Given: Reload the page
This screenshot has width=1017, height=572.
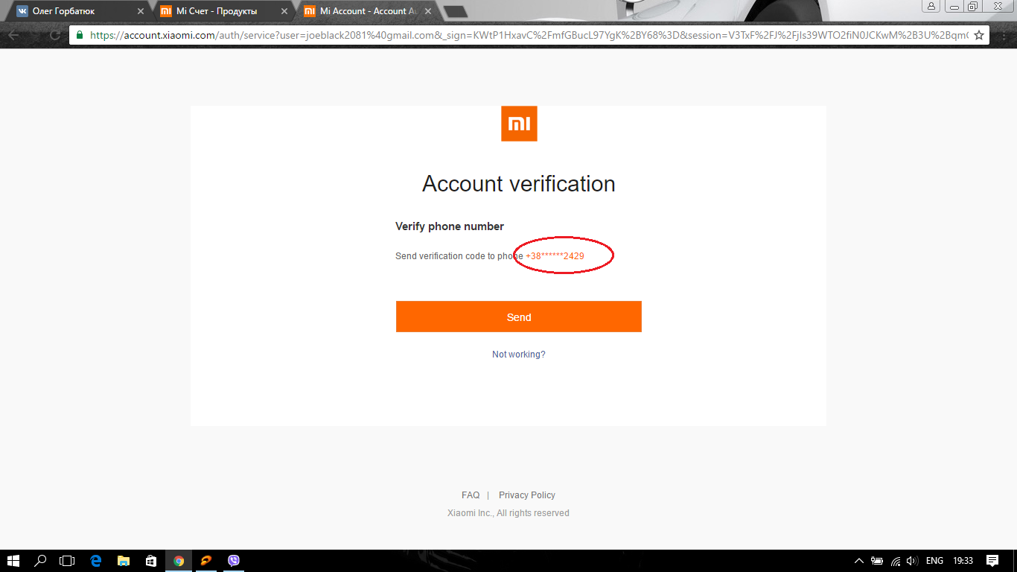Looking at the screenshot, I should coord(54,35).
